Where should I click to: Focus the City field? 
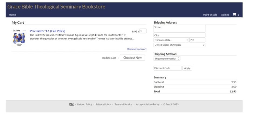coord(179,35)
